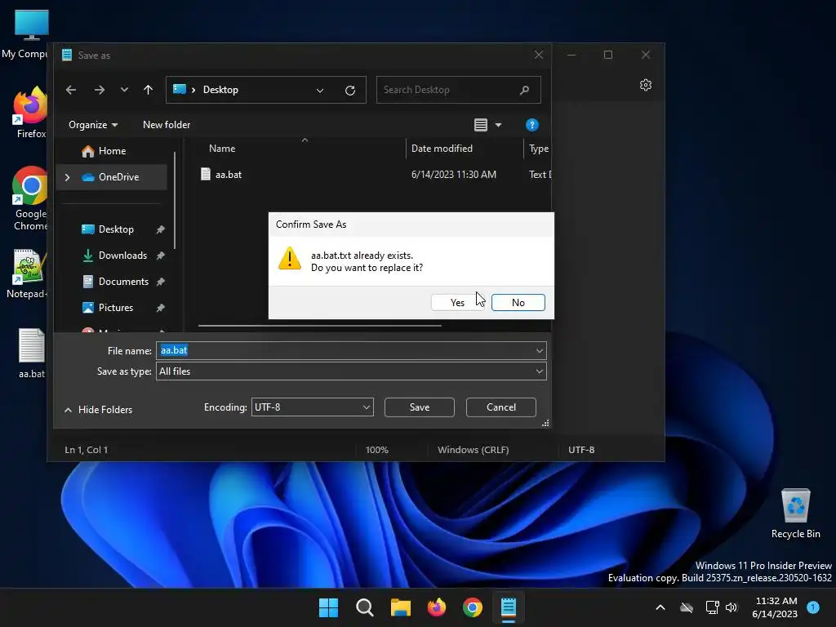Expand the File name dropdown

539,350
